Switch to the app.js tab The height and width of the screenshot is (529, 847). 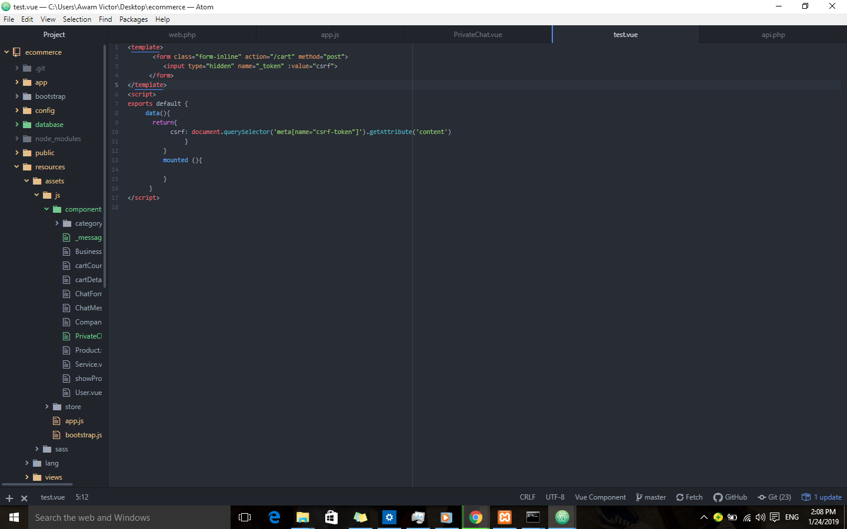[330, 35]
